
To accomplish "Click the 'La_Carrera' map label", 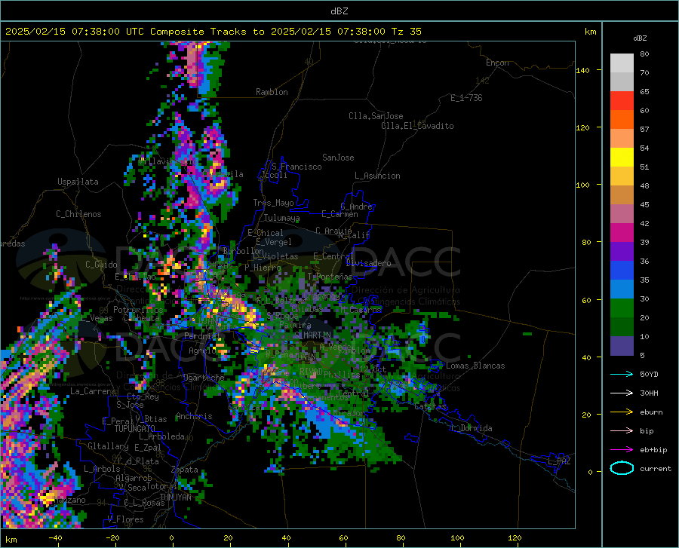I will 93,391.
